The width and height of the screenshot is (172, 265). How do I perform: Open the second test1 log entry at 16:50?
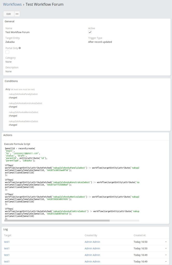(x=7, y=248)
